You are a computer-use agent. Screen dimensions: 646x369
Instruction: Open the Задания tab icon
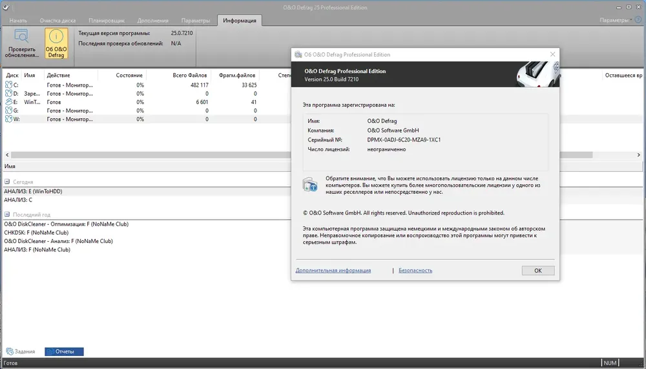pos(10,352)
